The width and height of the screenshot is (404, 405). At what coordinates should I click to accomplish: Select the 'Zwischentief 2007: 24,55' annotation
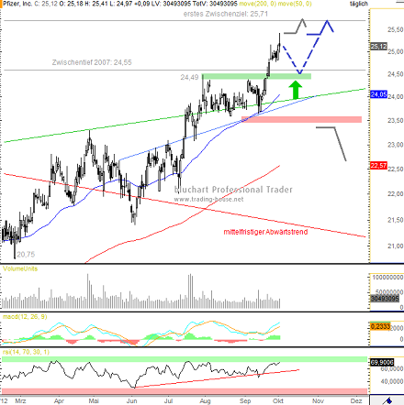(92, 62)
